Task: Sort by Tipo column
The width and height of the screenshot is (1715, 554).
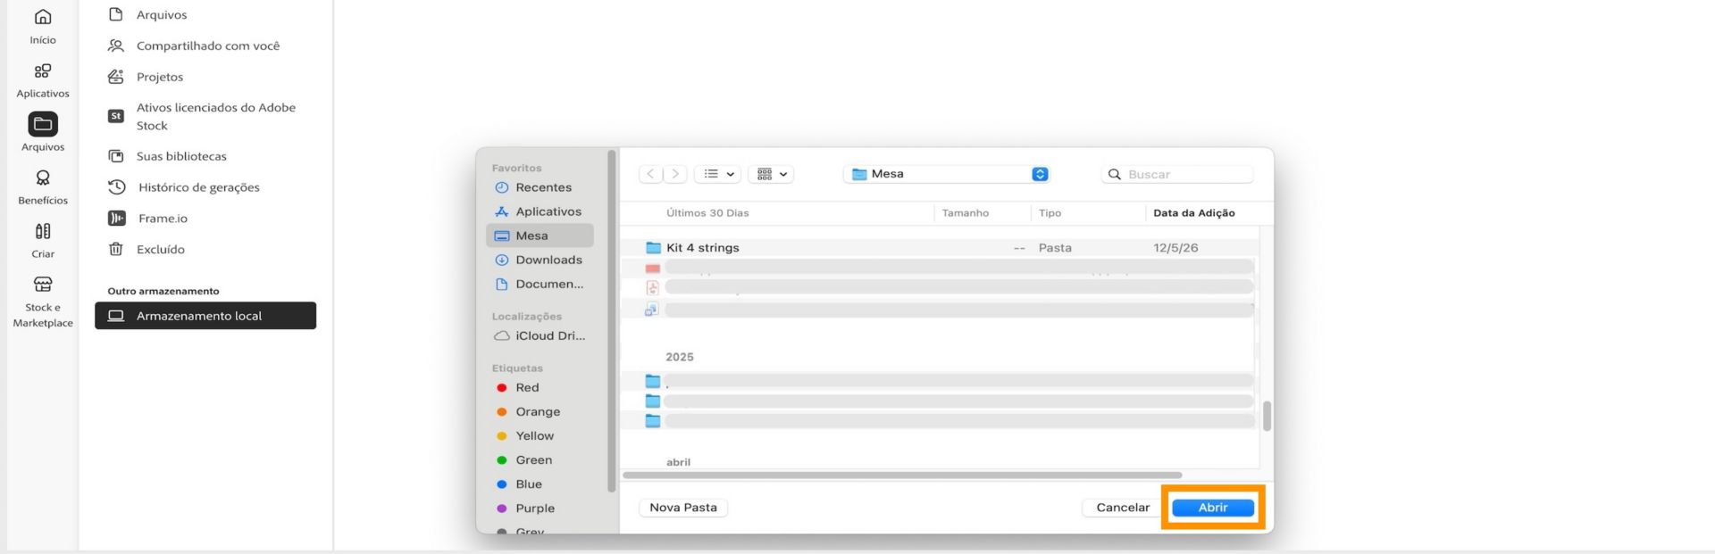Action: click(1050, 213)
